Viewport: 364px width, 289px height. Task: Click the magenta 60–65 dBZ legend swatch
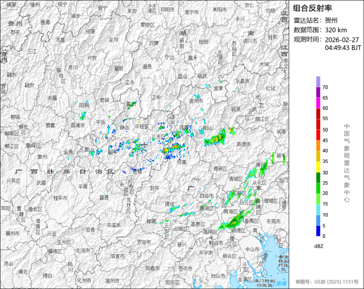pyautogui.click(x=318, y=103)
